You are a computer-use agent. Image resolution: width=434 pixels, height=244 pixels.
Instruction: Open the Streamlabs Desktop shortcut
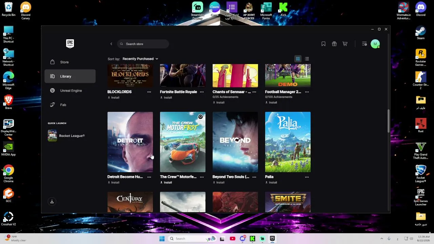(x=197, y=11)
